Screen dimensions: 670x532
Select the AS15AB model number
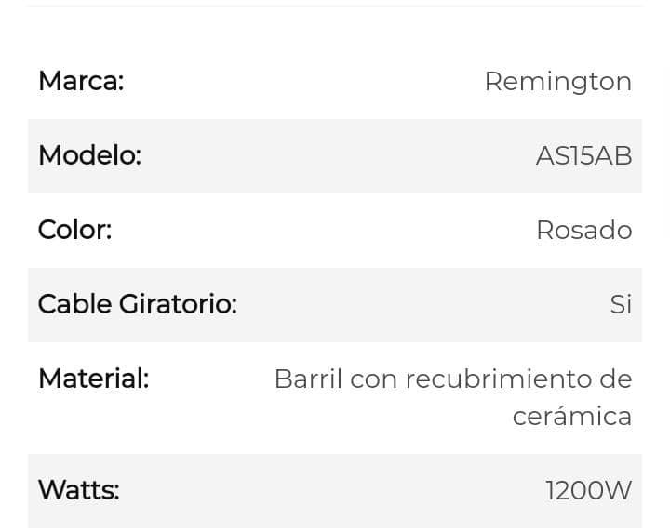[583, 156]
